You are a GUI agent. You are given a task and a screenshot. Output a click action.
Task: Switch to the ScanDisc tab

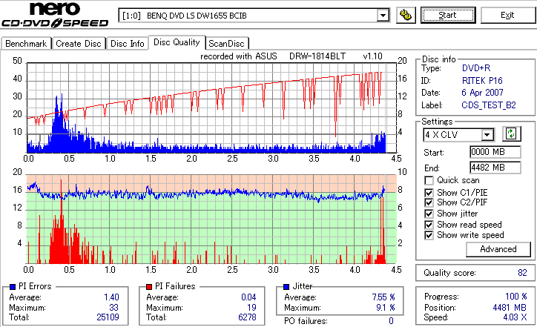click(x=226, y=44)
